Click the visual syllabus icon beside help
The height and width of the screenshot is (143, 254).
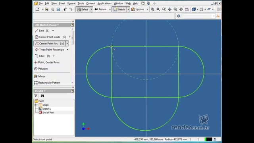click(x=148, y=3)
